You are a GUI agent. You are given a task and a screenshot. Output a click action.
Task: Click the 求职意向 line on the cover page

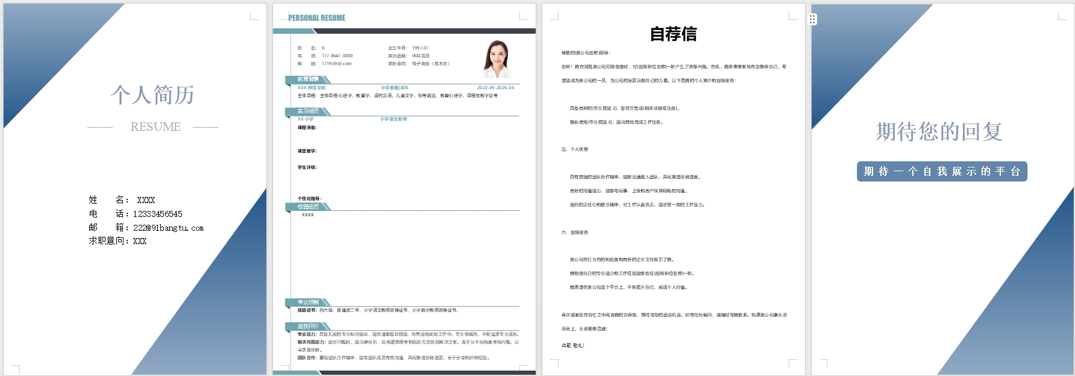118,241
